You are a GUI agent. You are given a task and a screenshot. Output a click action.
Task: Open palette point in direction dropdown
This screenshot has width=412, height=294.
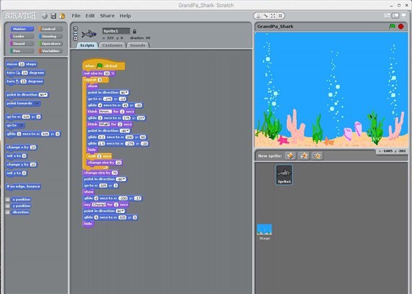[46, 95]
